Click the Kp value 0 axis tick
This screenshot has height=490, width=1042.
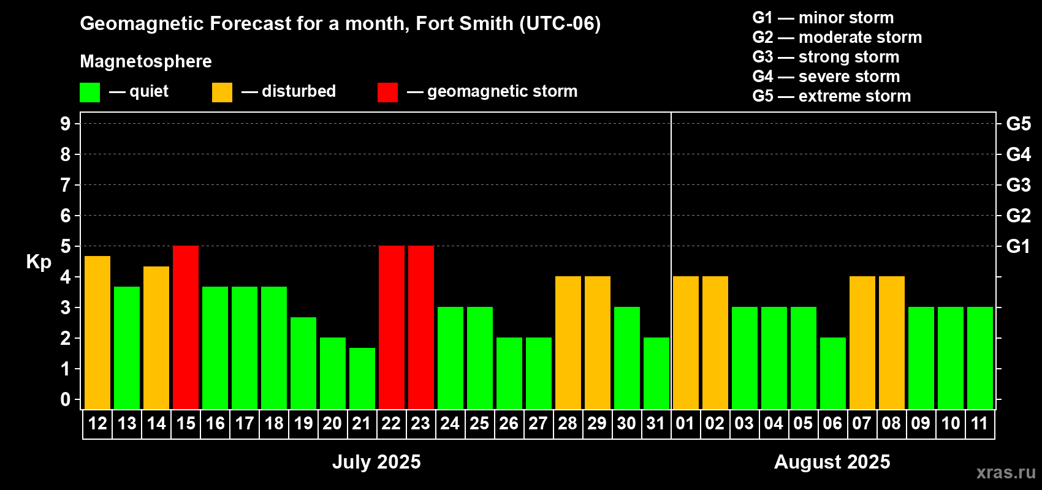pos(66,399)
